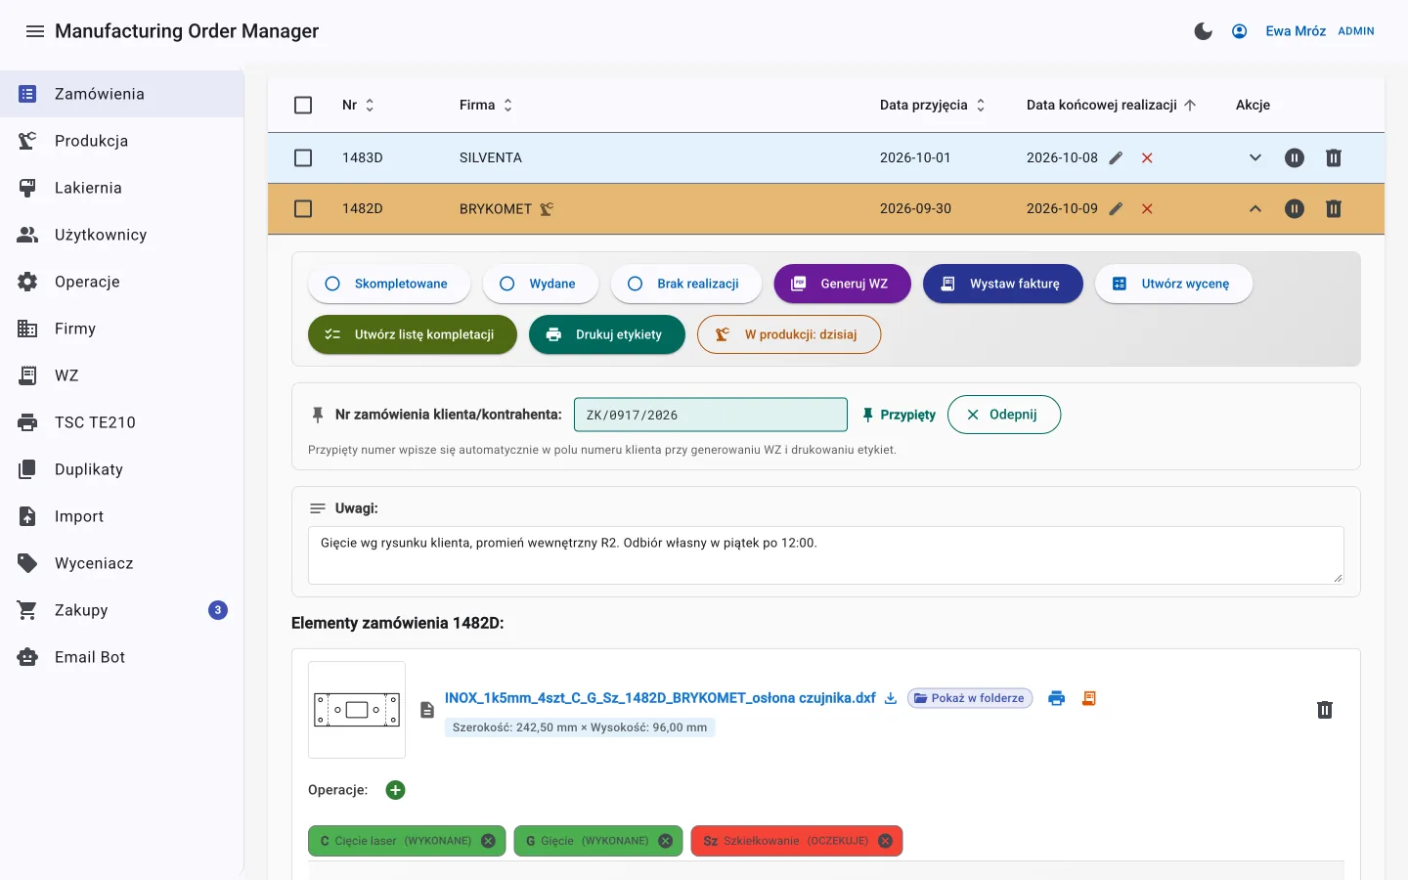1408x880 pixels.
Task: Clear end date red X for 1482D
Action: [x=1147, y=208]
